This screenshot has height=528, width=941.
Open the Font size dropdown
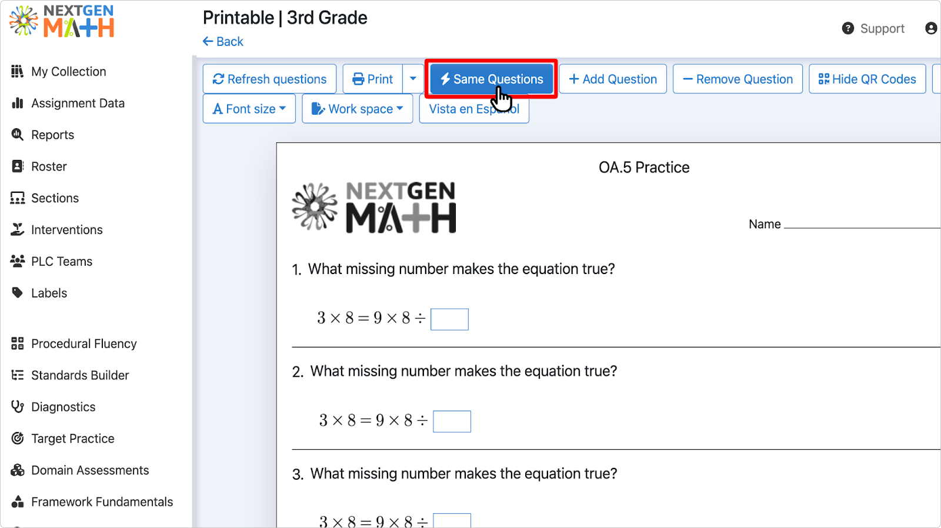pyautogui.click(x=249, y=109)
